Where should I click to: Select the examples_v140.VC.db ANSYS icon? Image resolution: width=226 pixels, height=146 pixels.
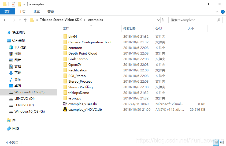(x=65, y=110)
